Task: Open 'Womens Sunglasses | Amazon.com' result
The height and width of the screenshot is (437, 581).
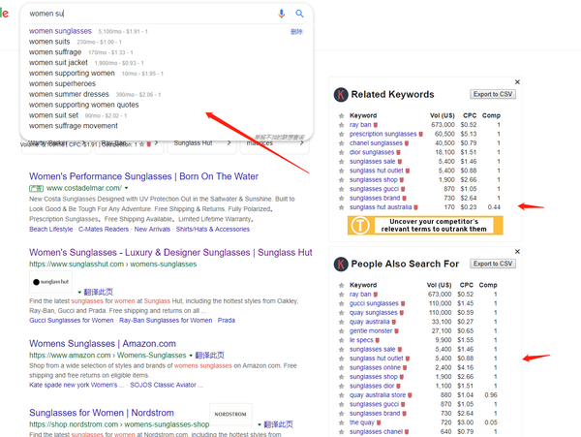Action: coord(103,344)
